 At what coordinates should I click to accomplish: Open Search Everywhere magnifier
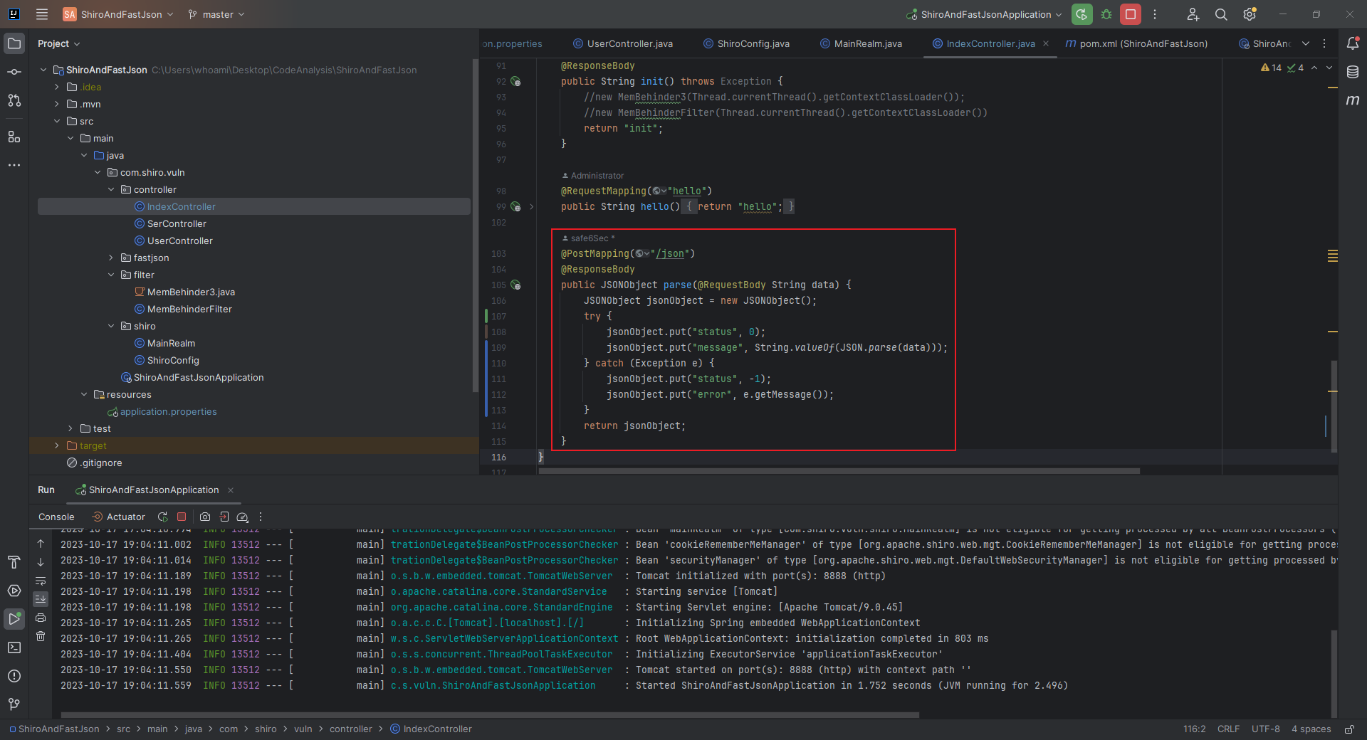pos(1221,14)
